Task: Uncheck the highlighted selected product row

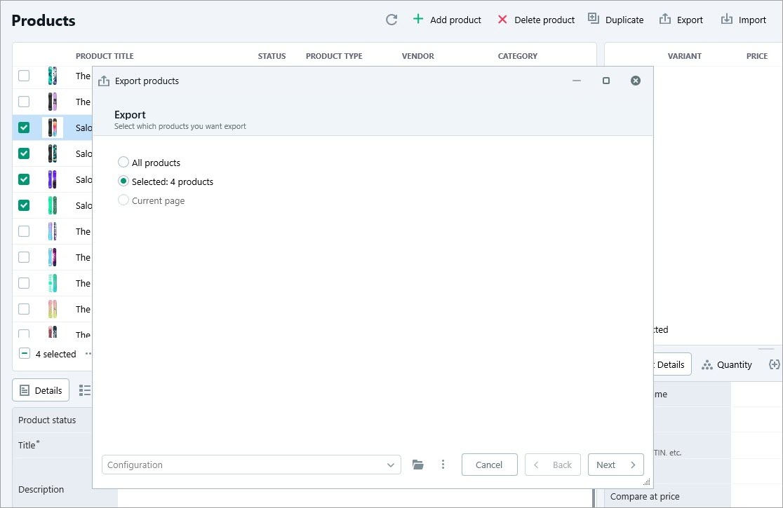Action: point(24,128)
